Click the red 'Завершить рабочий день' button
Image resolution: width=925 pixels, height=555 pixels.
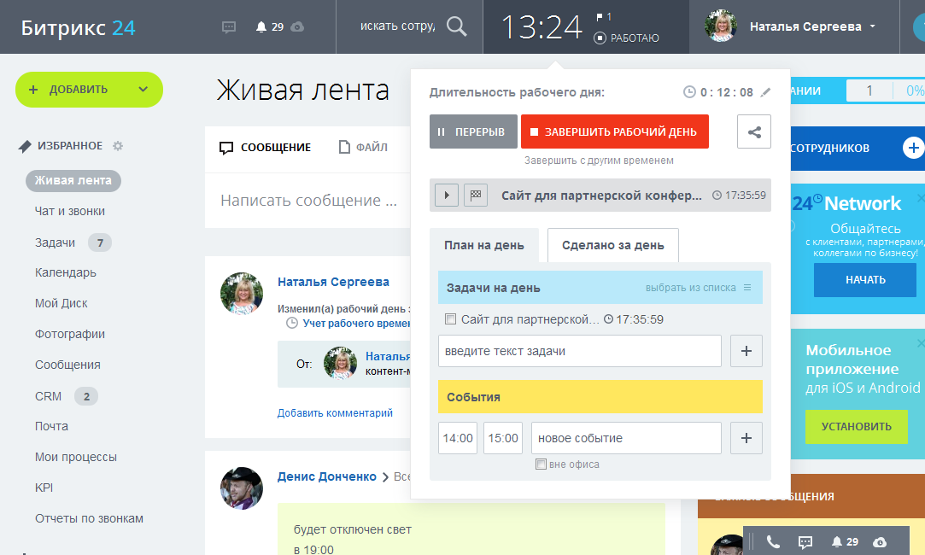[x=614, y=131]
